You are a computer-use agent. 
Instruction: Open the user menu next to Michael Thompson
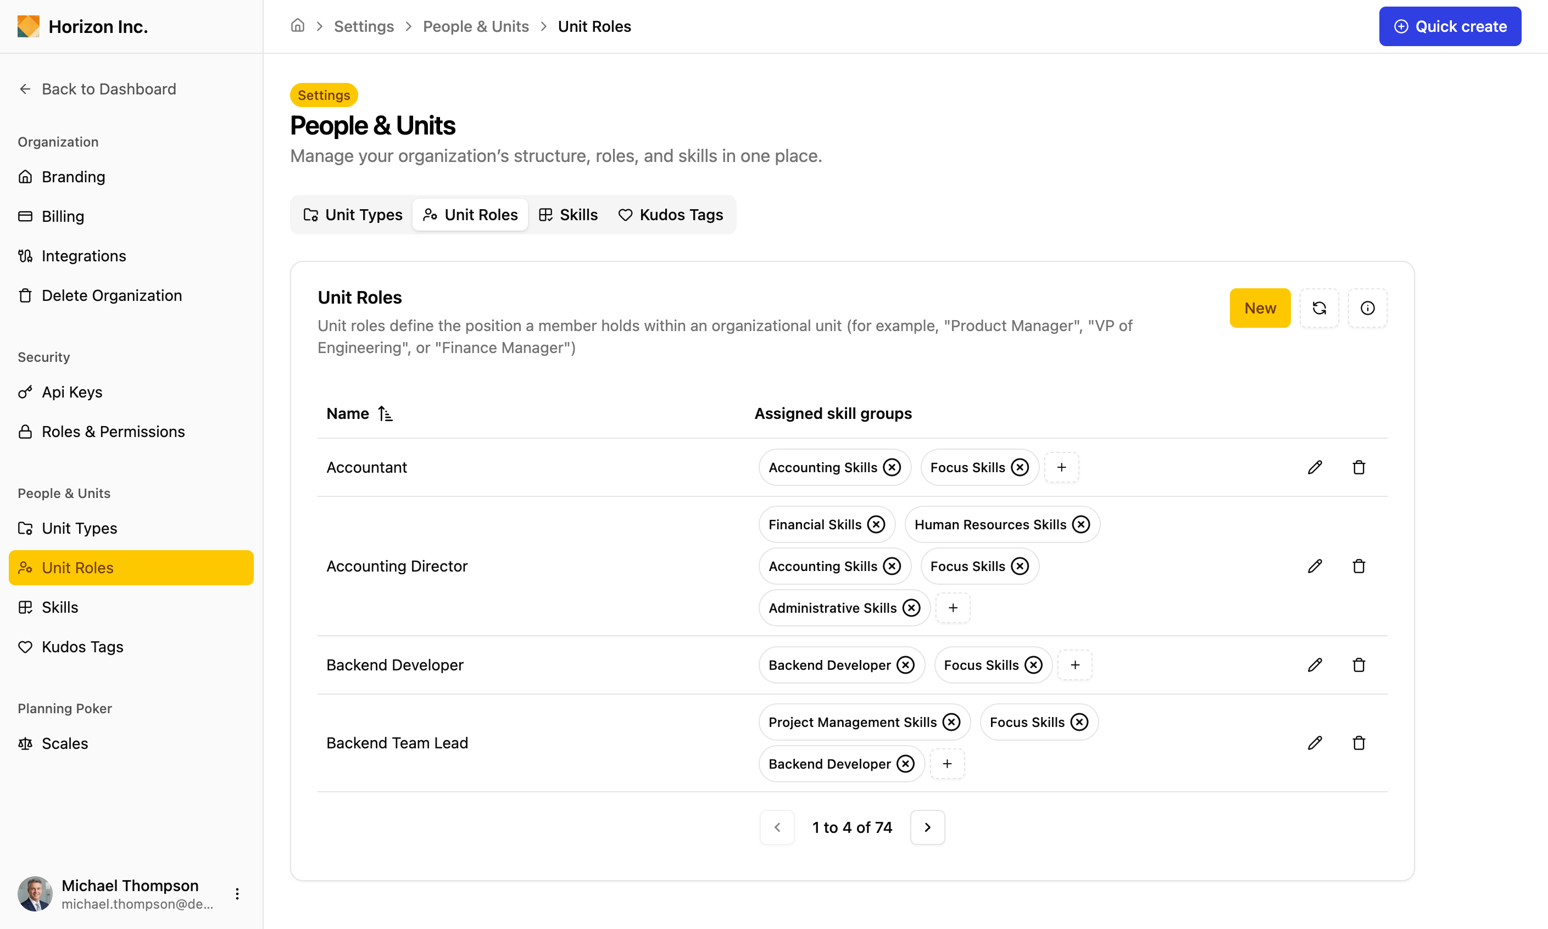pos(237,893)
